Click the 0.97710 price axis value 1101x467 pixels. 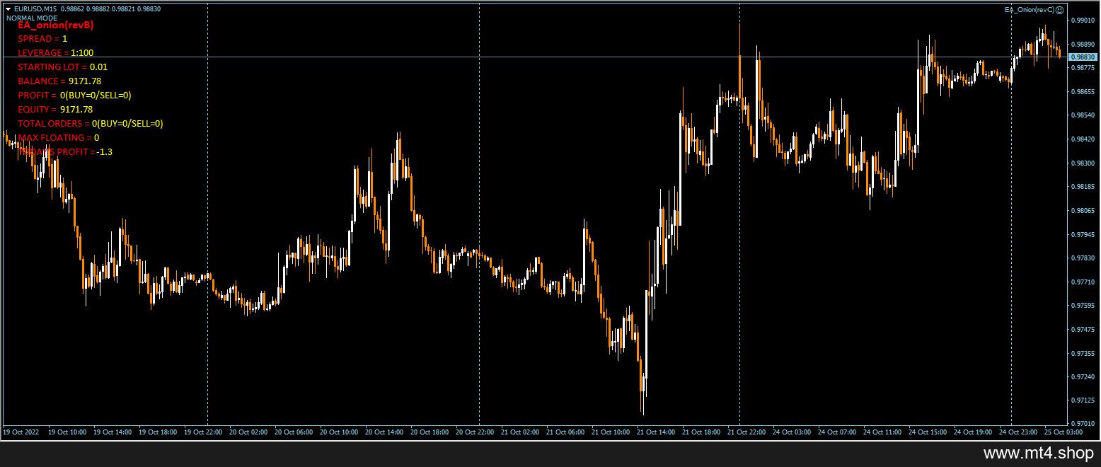pyautogui.click(x=1084, y=282)
